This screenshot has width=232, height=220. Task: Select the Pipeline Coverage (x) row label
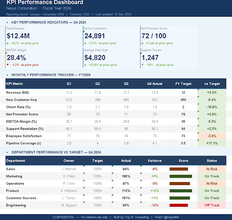coord(24,143)
